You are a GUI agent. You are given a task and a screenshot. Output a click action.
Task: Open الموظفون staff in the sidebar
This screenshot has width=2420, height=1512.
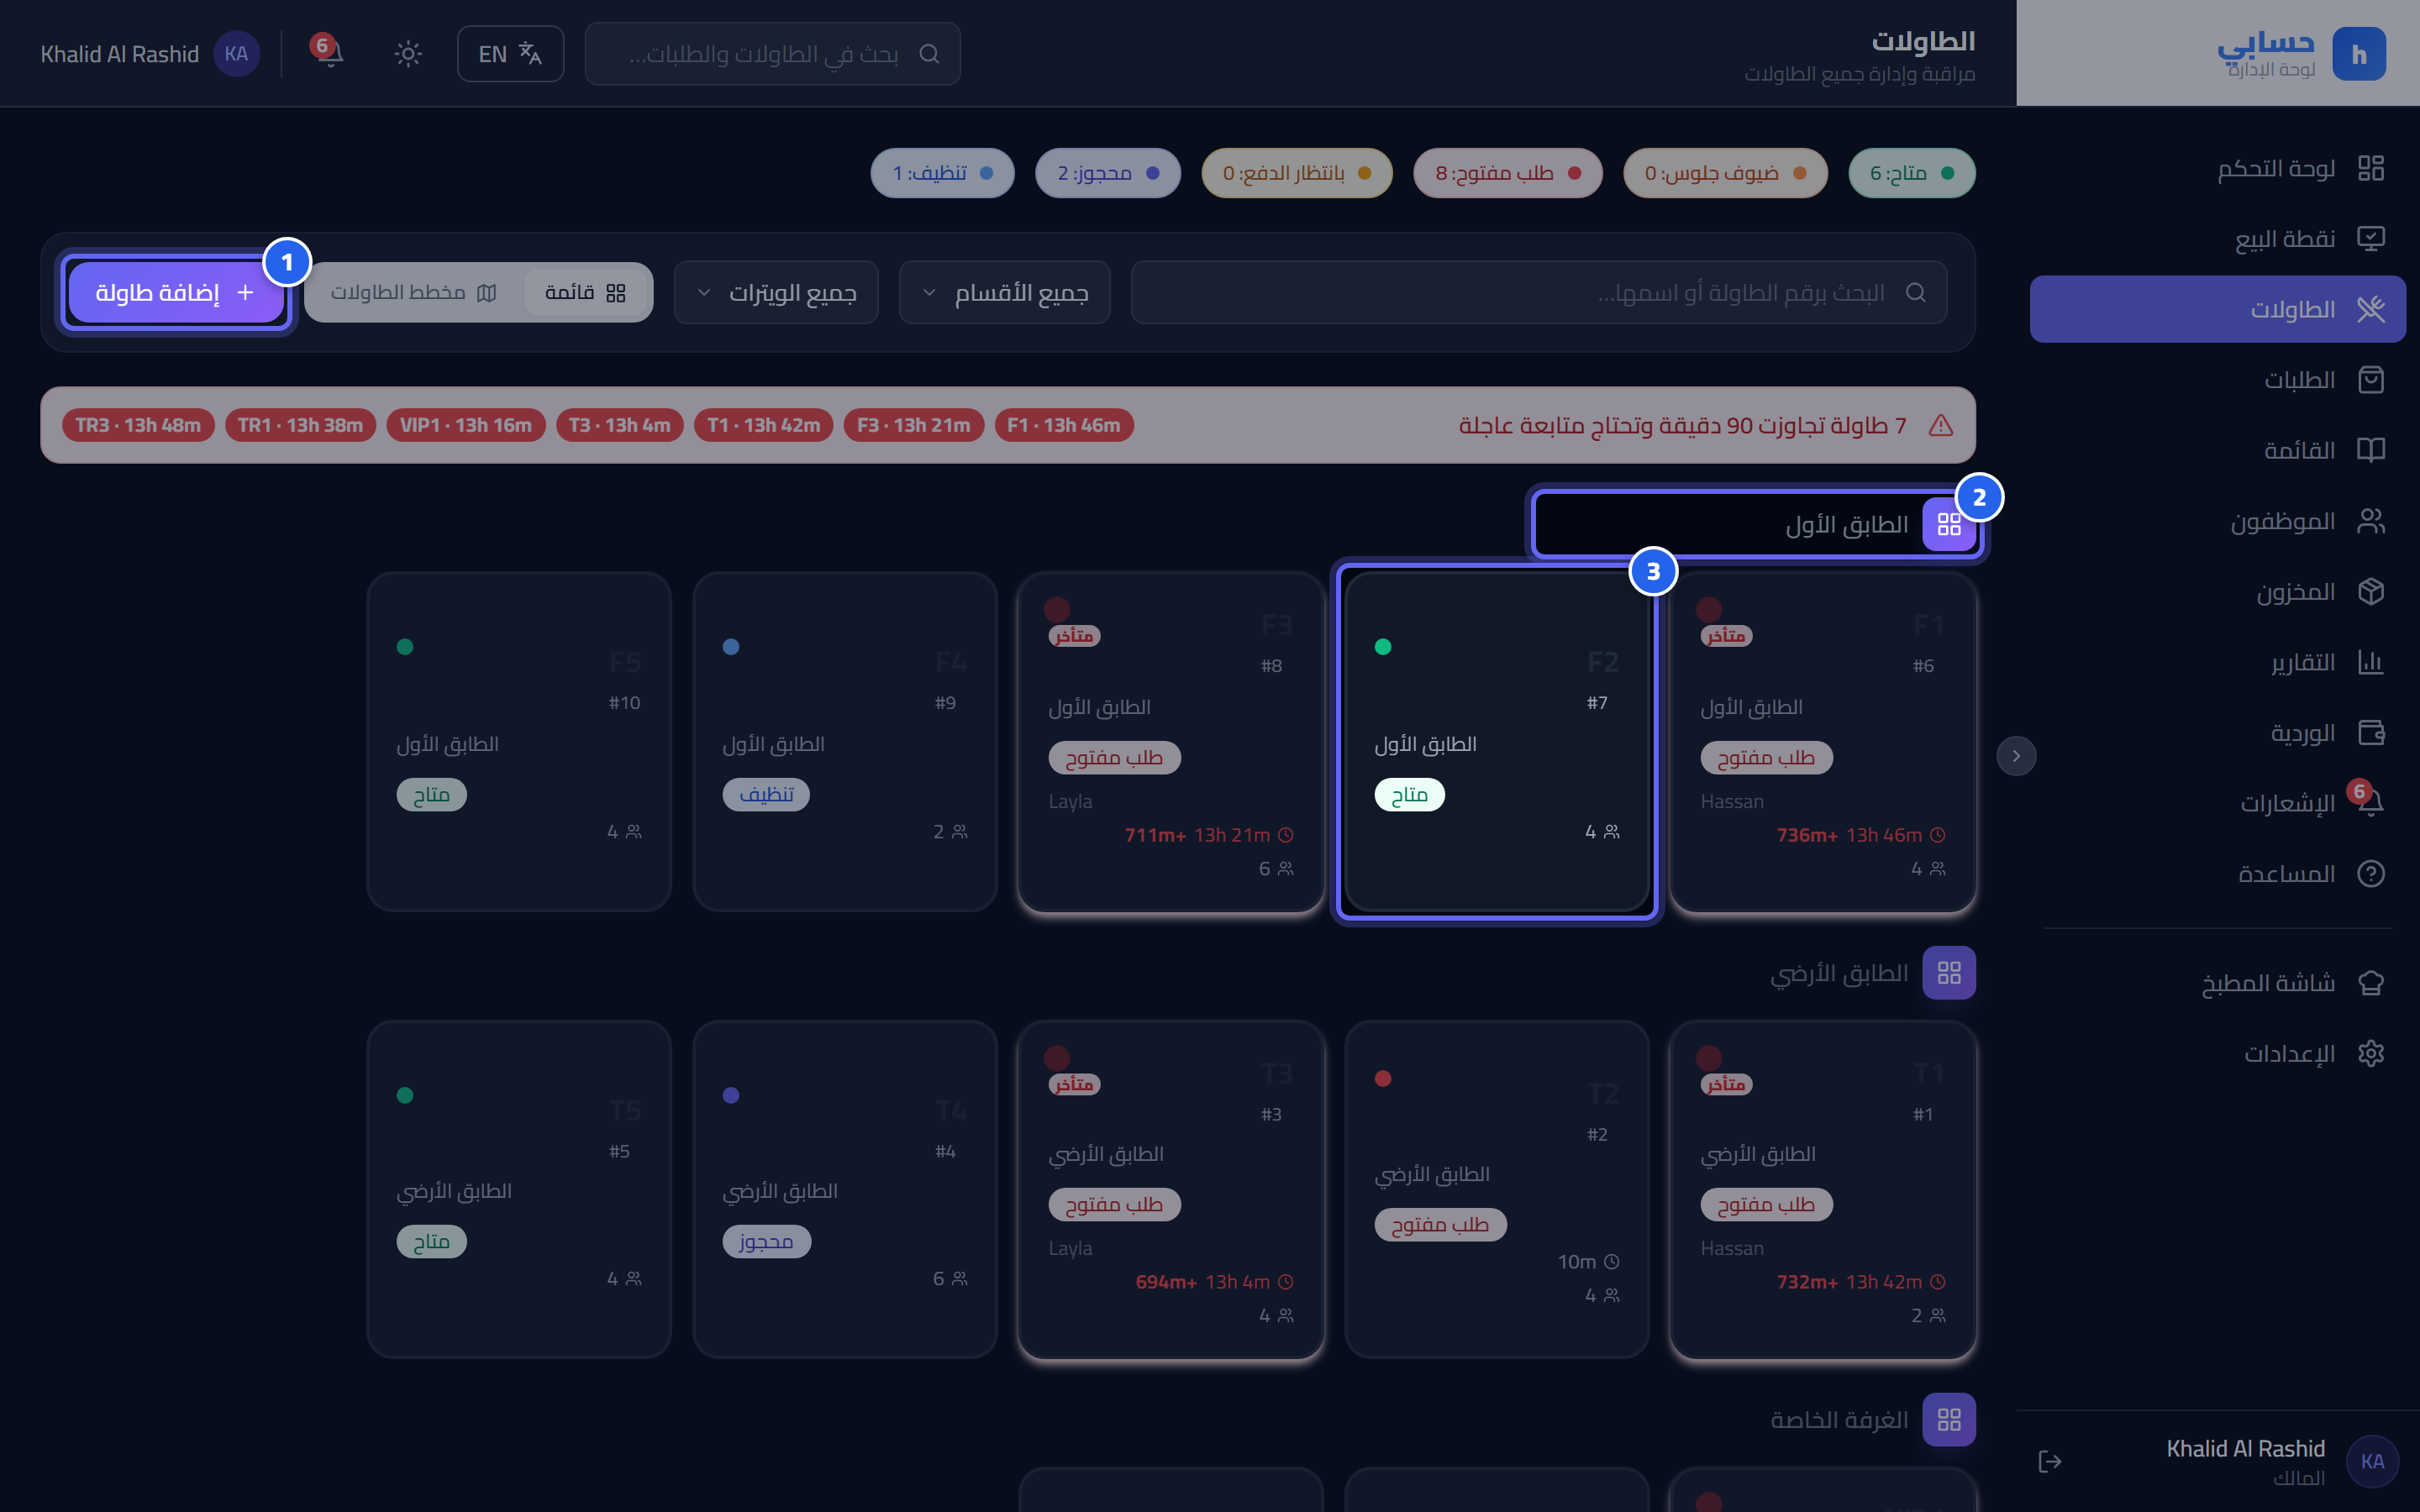pyautogui.click(x=2218, y=521)
